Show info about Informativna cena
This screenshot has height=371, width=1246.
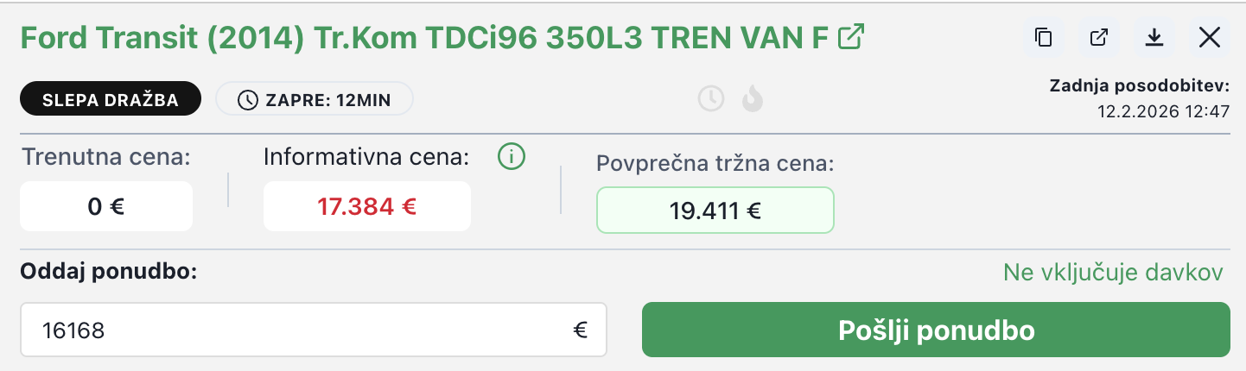point(512,157)
